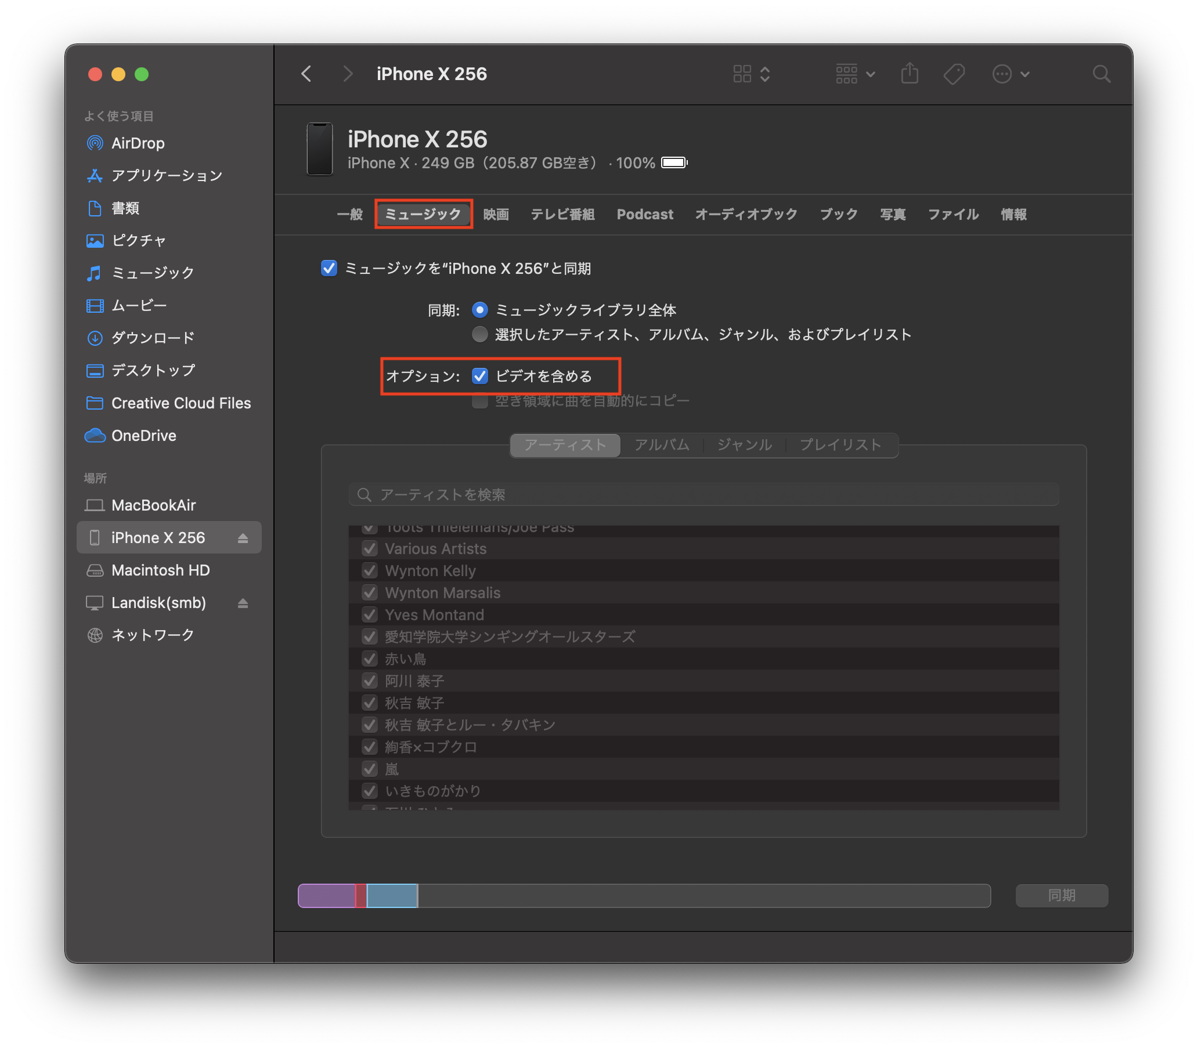The width and height of the screenshot is (1198, 1049).
Task: Click the purple storage bar segment
Action: pyautogui.click(x=326, y=896)
